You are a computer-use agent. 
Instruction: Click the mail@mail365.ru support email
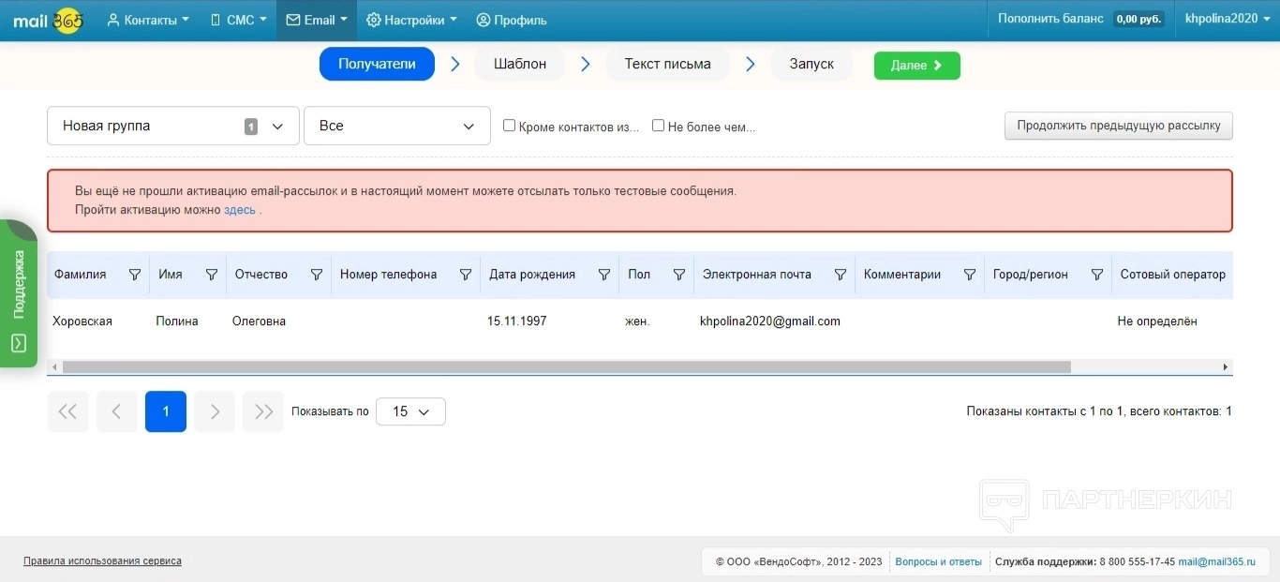tap(1216, 561)
